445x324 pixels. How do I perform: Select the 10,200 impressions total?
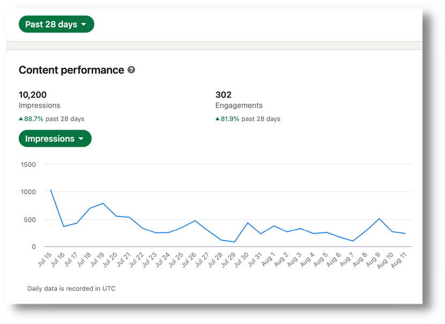click(33, 95)
